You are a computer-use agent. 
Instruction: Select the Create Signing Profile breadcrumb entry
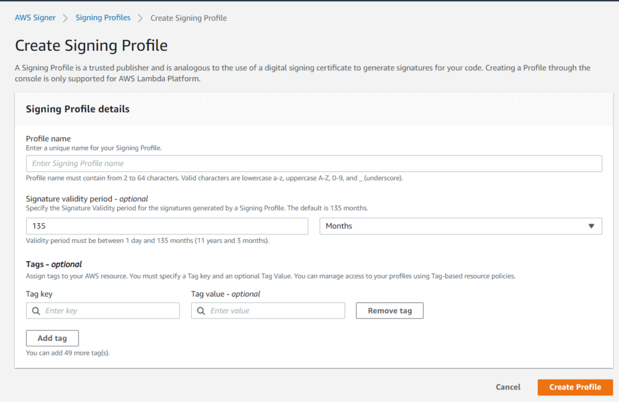(188, 18)
